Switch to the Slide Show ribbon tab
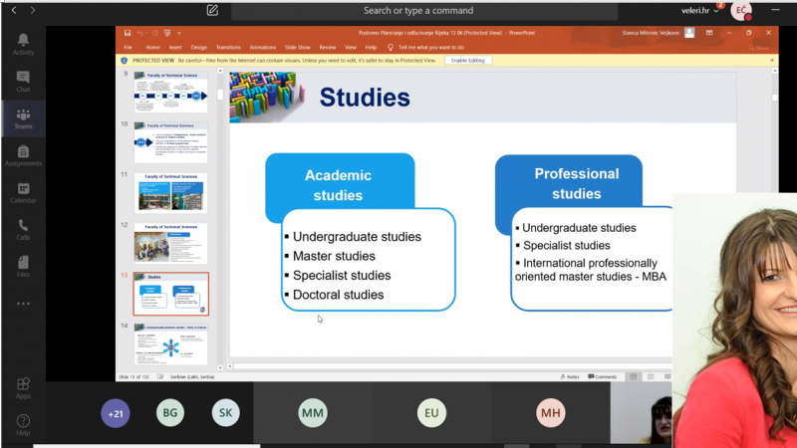 click(298, 47)
